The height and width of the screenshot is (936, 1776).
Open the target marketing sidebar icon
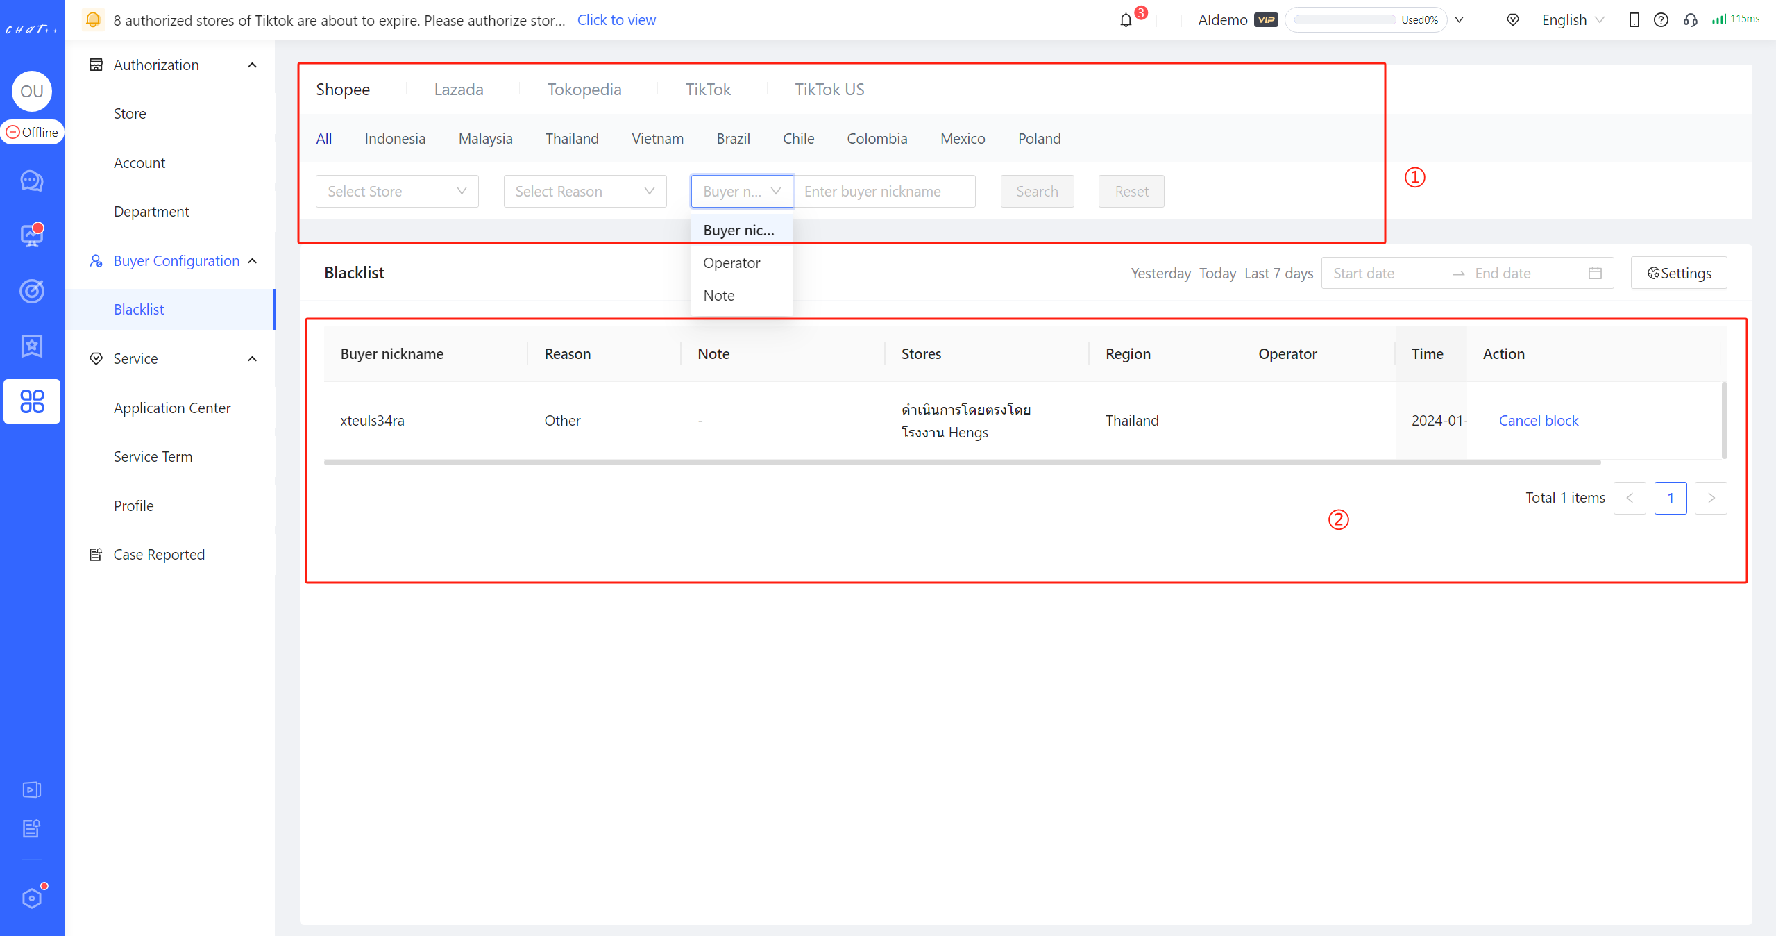point(32,291)
